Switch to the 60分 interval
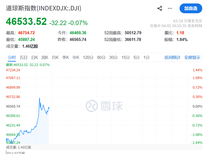The width and height of the screenshot is (209, 154). click(101, 57)
